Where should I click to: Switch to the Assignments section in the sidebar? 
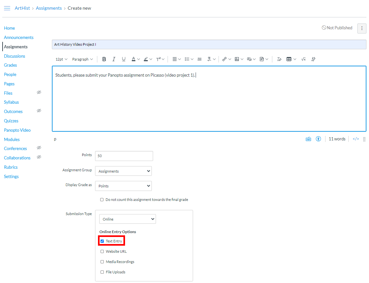(15, 47)
